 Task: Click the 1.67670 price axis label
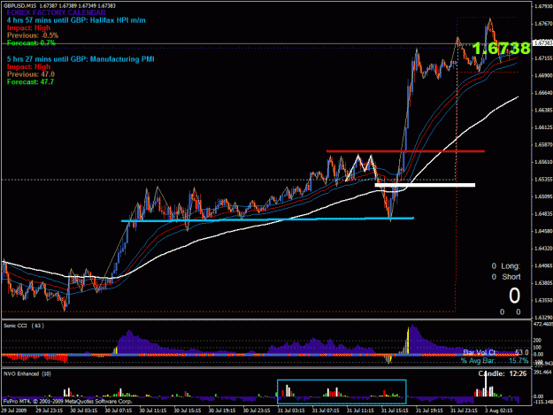pos(543,24)
